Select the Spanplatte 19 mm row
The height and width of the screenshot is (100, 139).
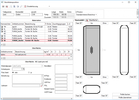pyautogui.click(x=36, y=27)
